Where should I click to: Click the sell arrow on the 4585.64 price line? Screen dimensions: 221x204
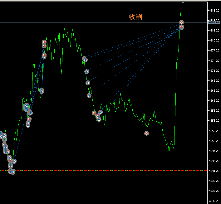(x=181, y=22)
